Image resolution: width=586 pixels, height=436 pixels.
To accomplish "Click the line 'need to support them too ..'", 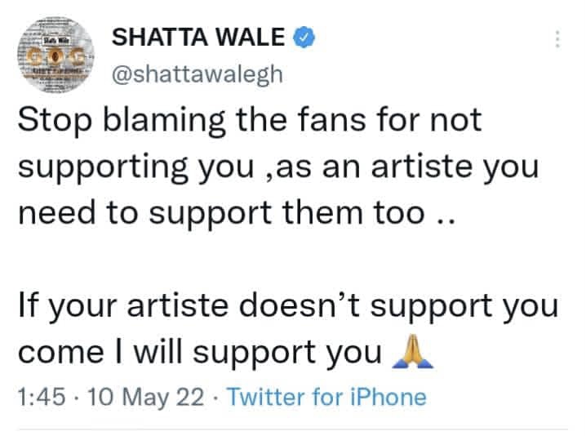I will click(237, 213).
